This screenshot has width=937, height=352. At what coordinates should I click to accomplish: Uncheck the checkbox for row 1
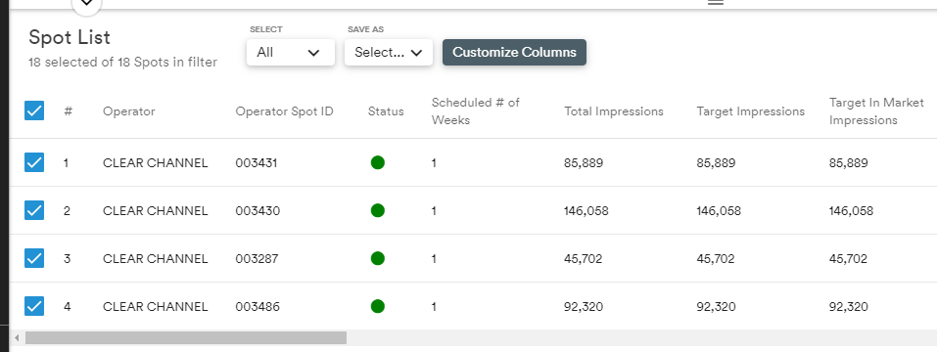(x=34, y=162)
